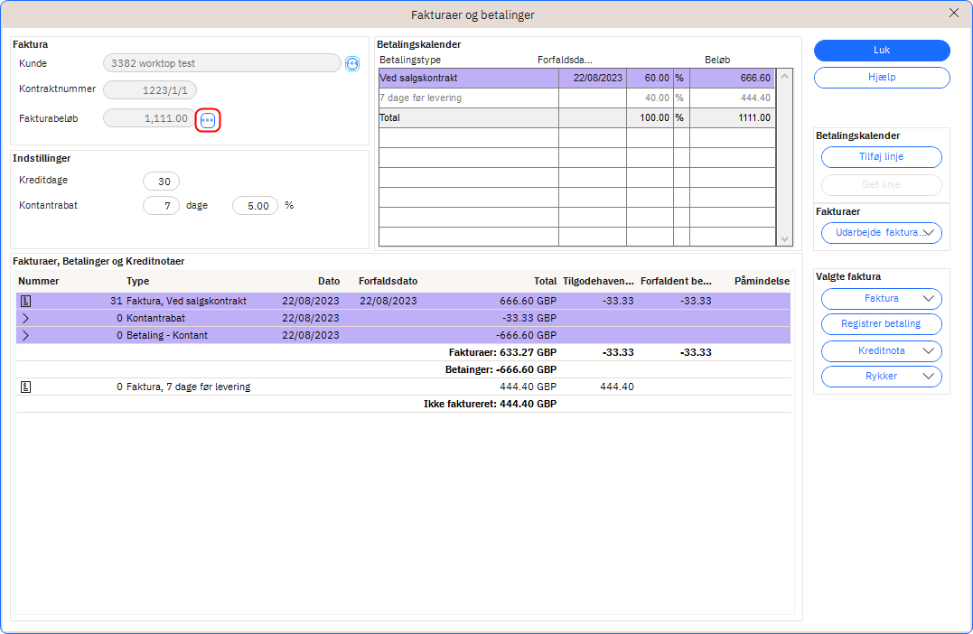Add a payment line with Tilføj linje
Viewport: 973px width, 634px height.
[x=881, y=157]
